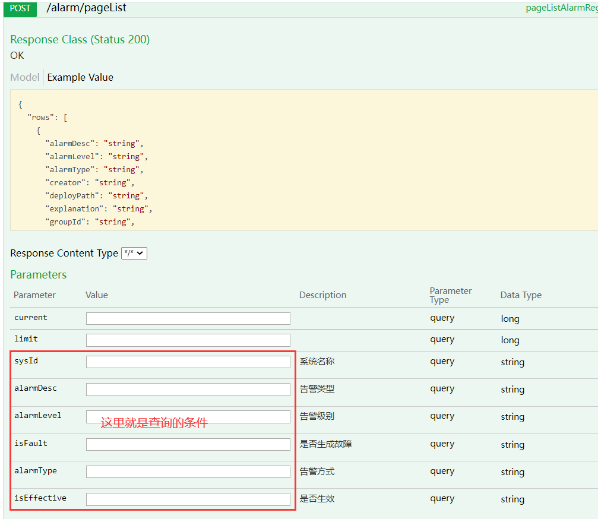
Task: Focus the isEffective value input field
Action: [188, 499]
